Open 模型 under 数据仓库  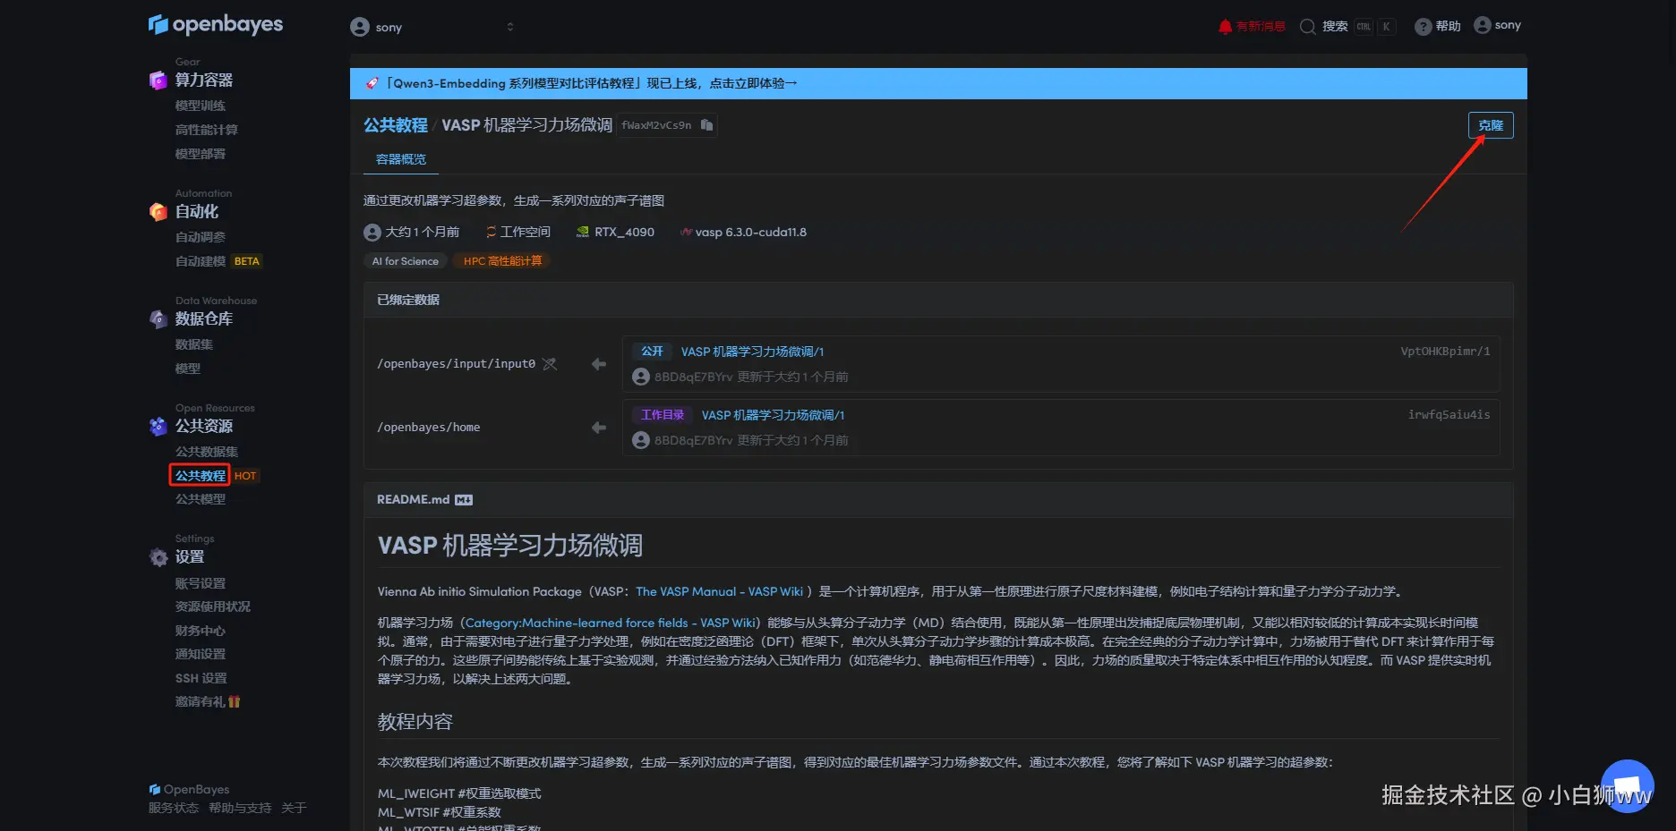pos(188,369)
